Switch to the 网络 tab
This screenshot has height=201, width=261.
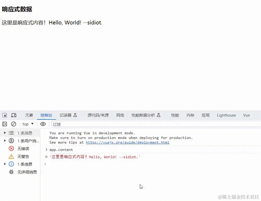120,115
